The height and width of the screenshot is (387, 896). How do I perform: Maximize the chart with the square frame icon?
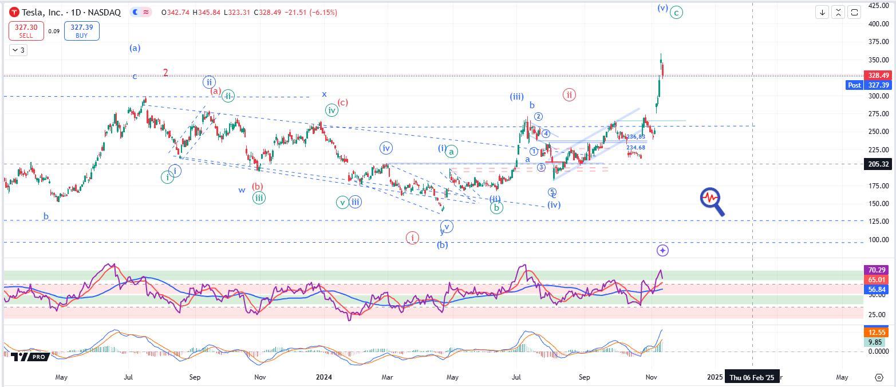pyautogui.click(x=854, y=12)
